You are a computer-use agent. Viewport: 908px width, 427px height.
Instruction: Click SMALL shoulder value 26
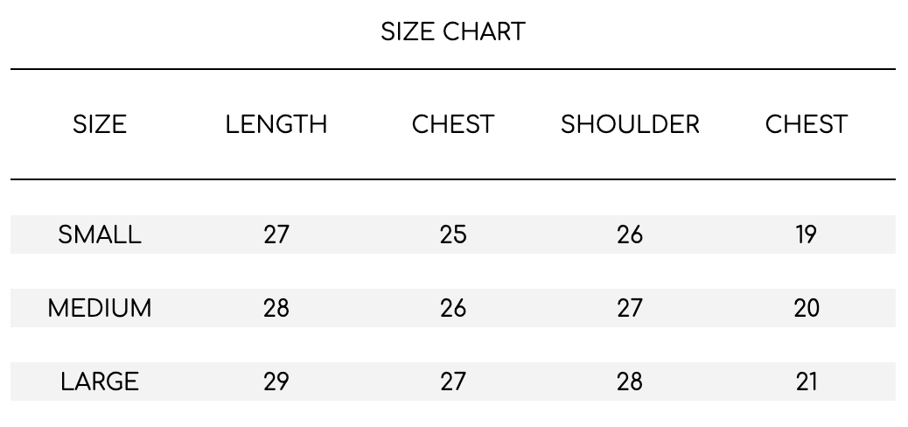(630, 234)
